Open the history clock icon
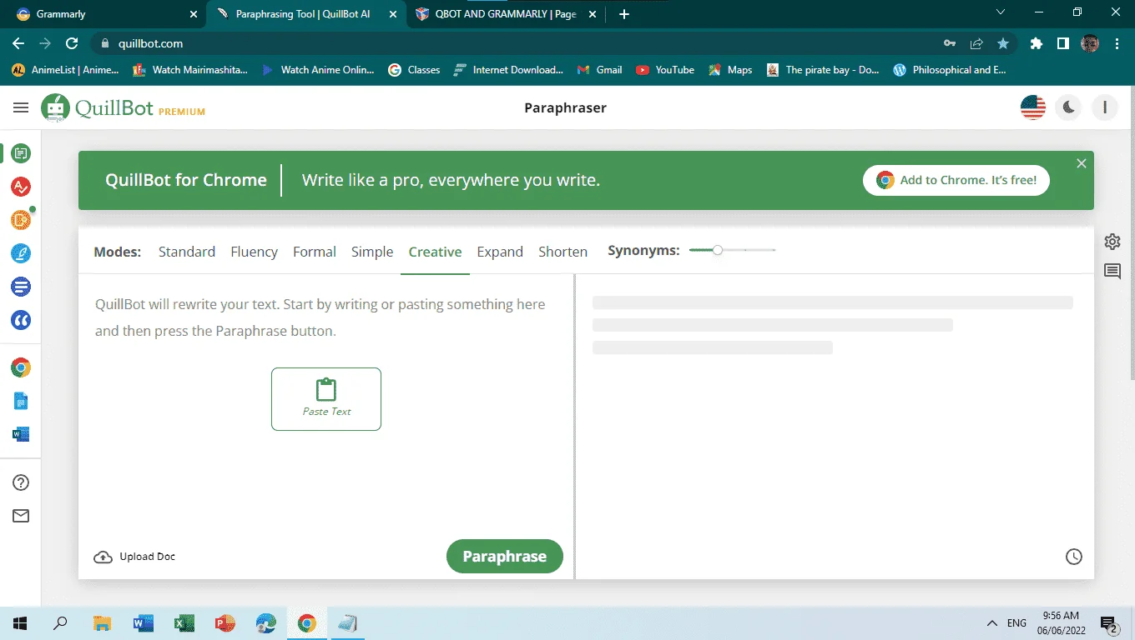Screen dimensions: 1135x640 (x=1074, y=557)
